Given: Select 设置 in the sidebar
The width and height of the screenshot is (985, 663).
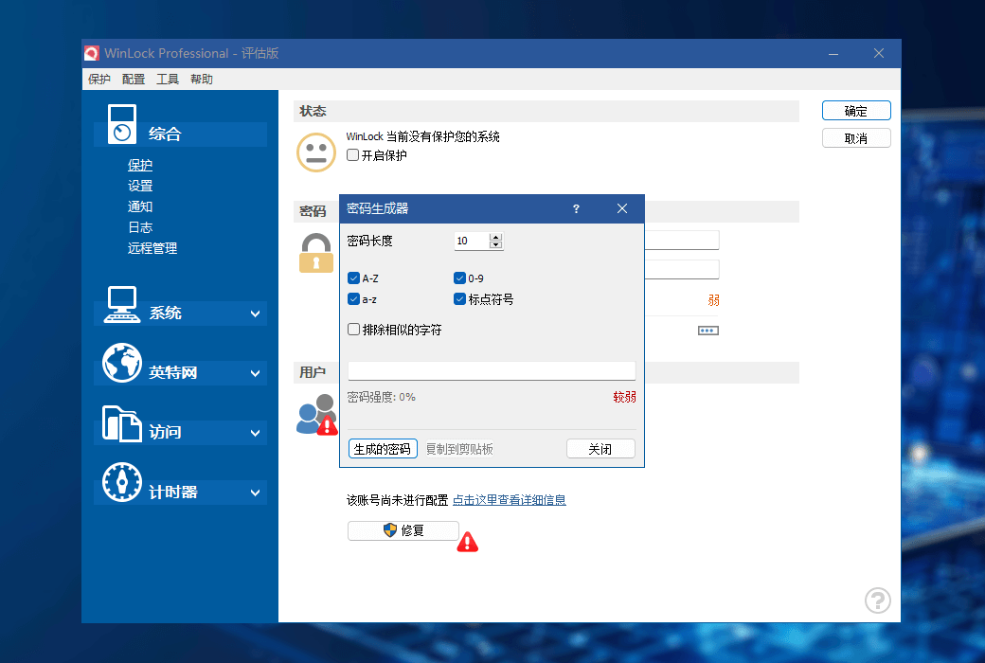Looking at the screenshot, I should tap(140, 186).
